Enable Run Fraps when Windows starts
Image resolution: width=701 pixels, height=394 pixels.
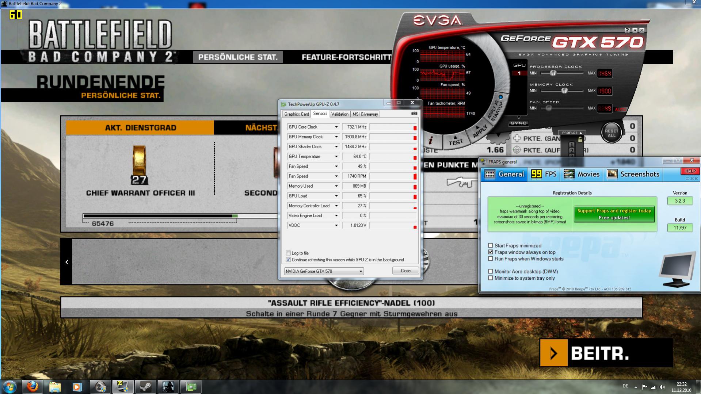point(491,259)
